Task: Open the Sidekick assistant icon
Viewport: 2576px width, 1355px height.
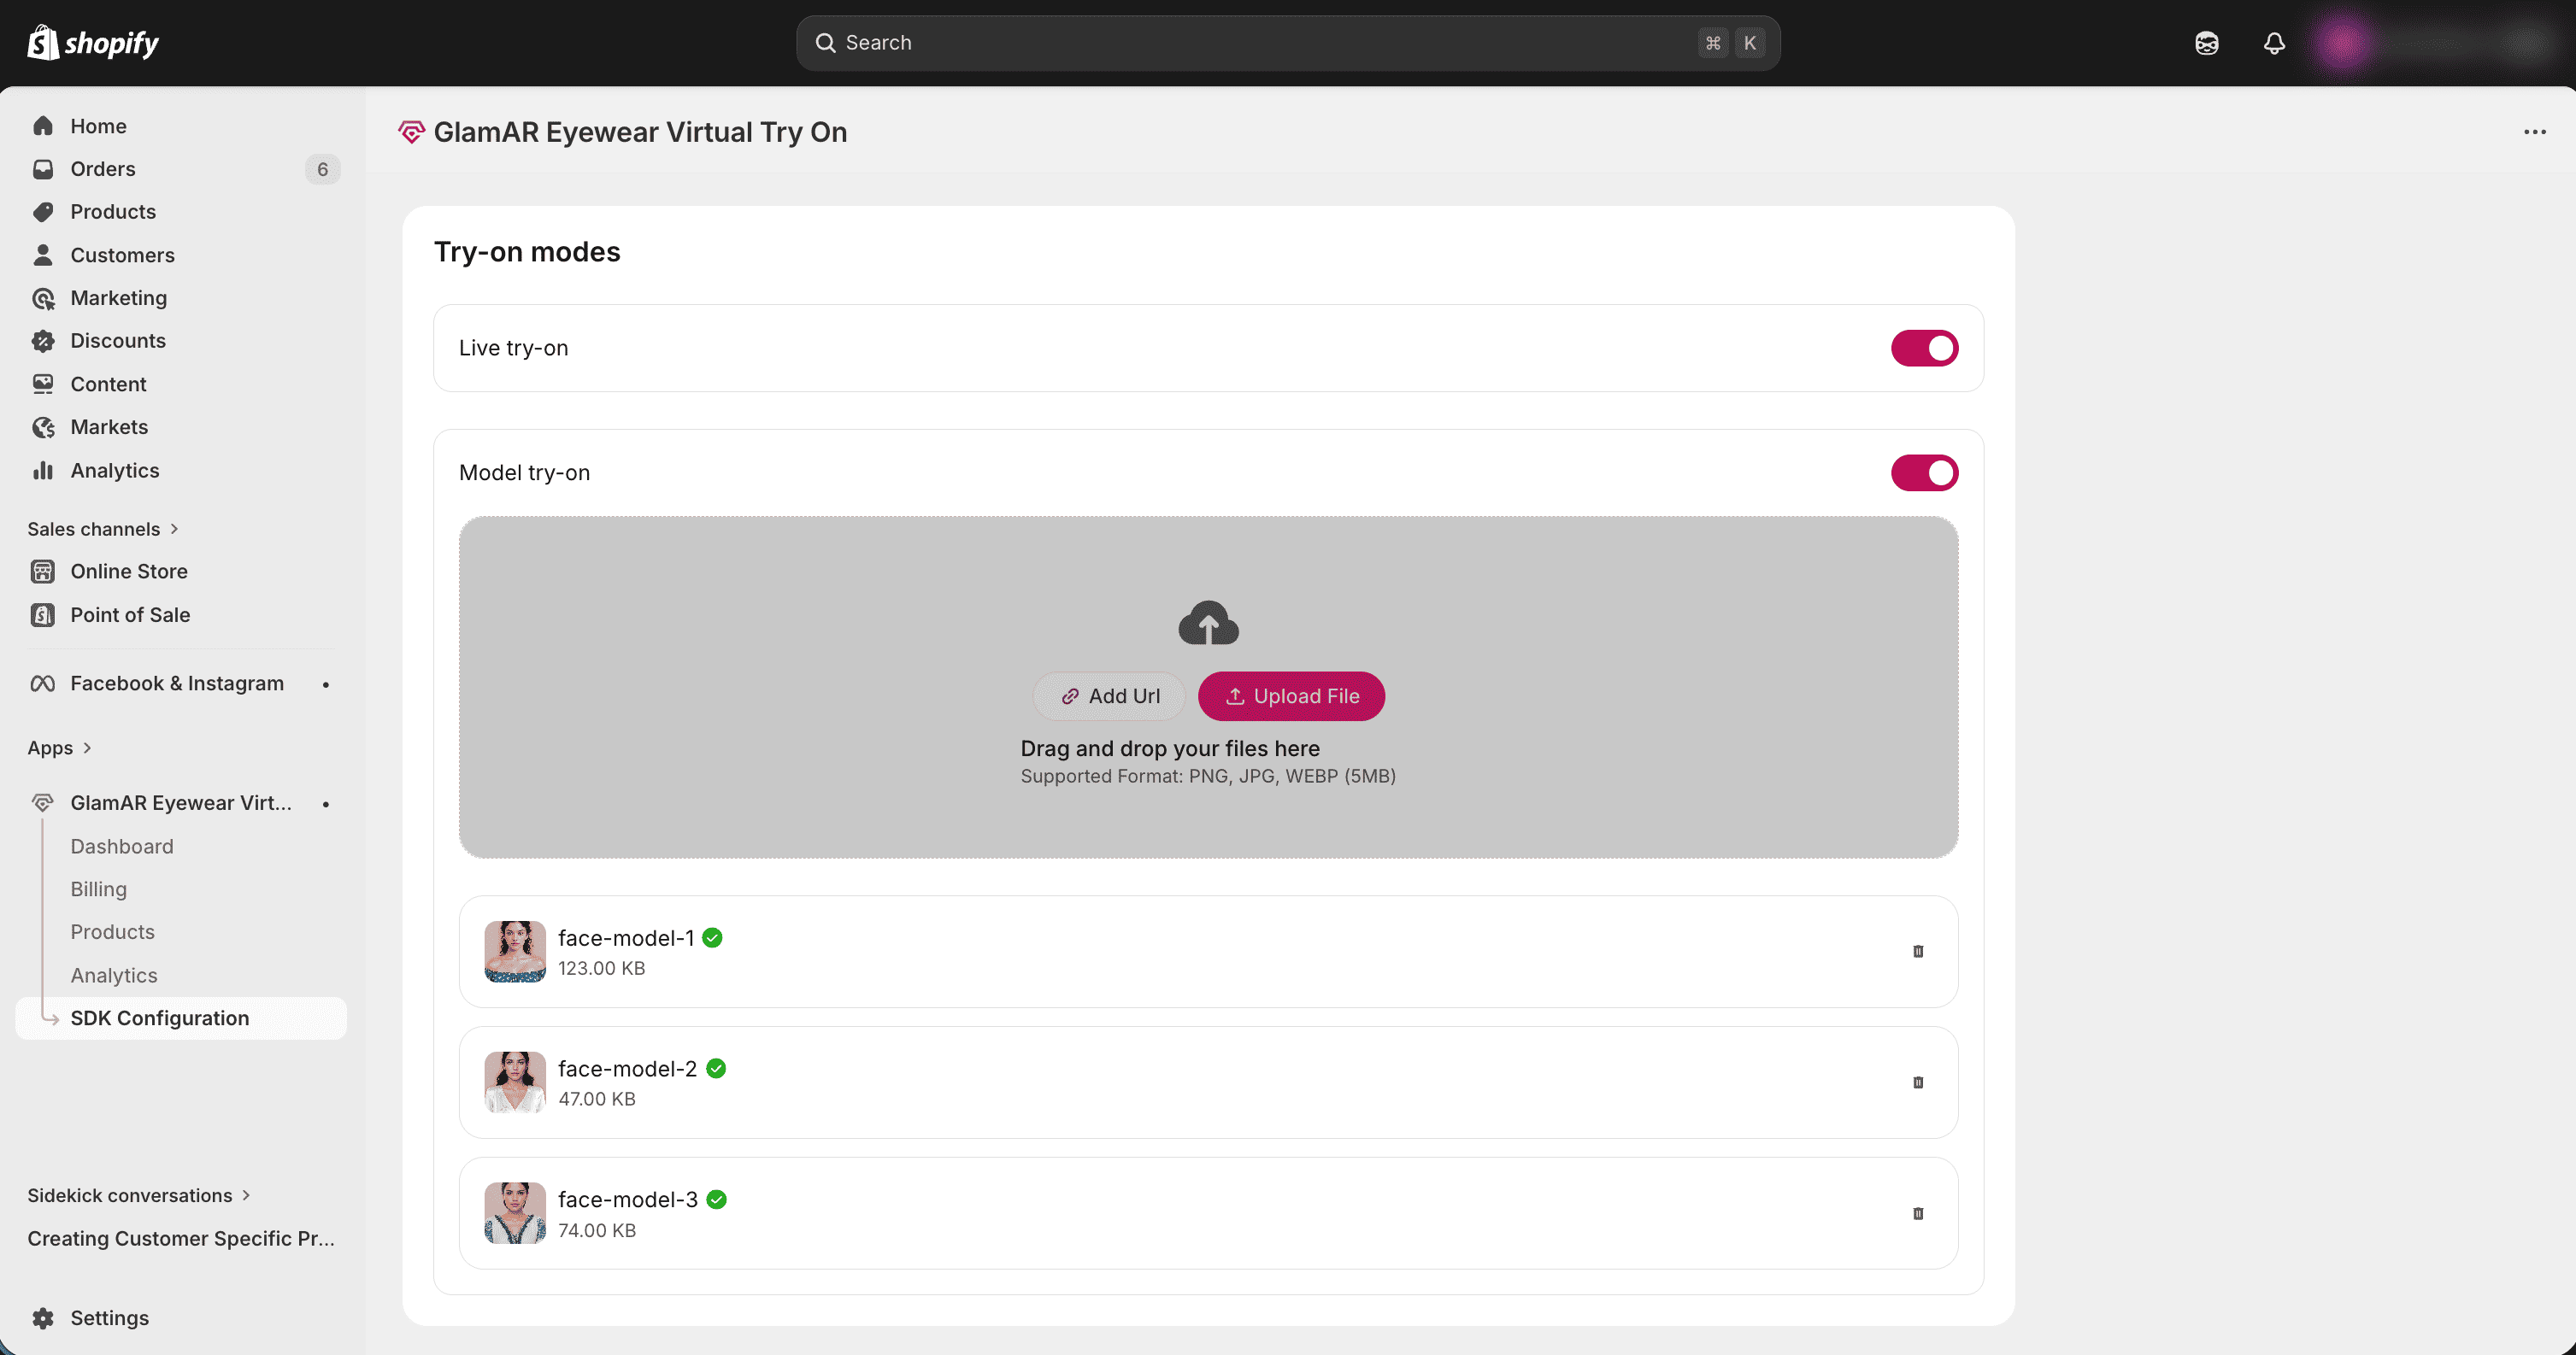Action: point(2206,43)
